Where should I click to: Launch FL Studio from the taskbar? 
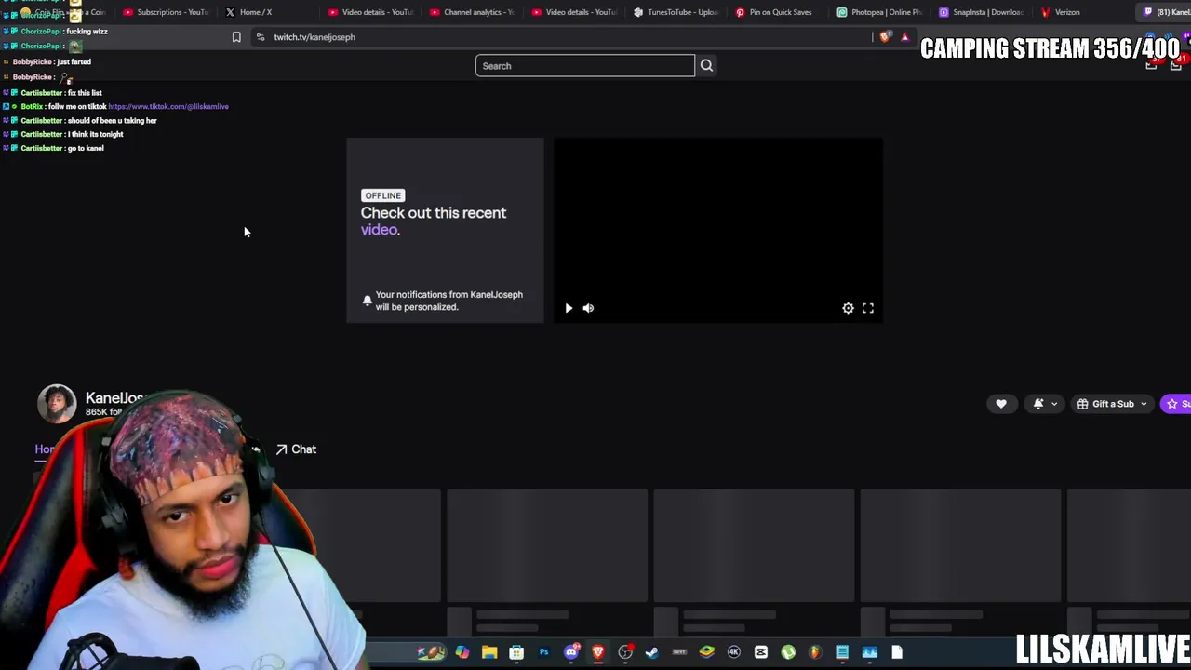click(815, 652)
